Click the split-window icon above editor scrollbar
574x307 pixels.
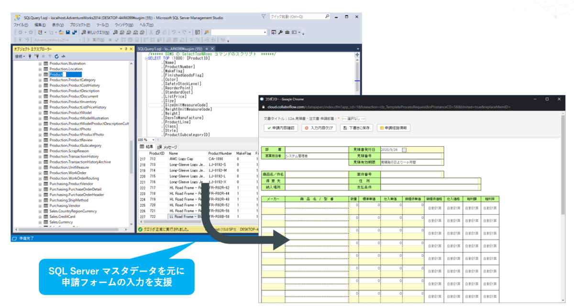click(357, 55)
